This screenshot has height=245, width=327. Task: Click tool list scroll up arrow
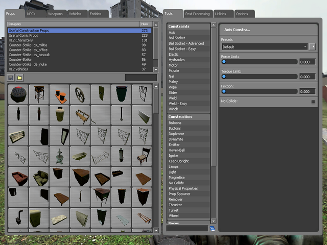(x=214, y=25)
